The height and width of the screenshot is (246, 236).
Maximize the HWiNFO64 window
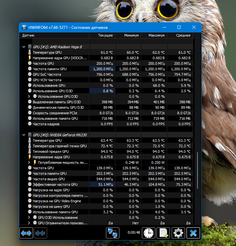pos(179,27)
